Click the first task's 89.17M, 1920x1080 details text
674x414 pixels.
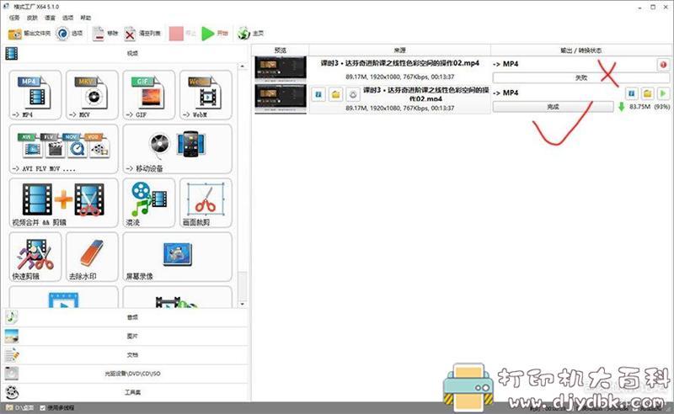tap(399, 77)
